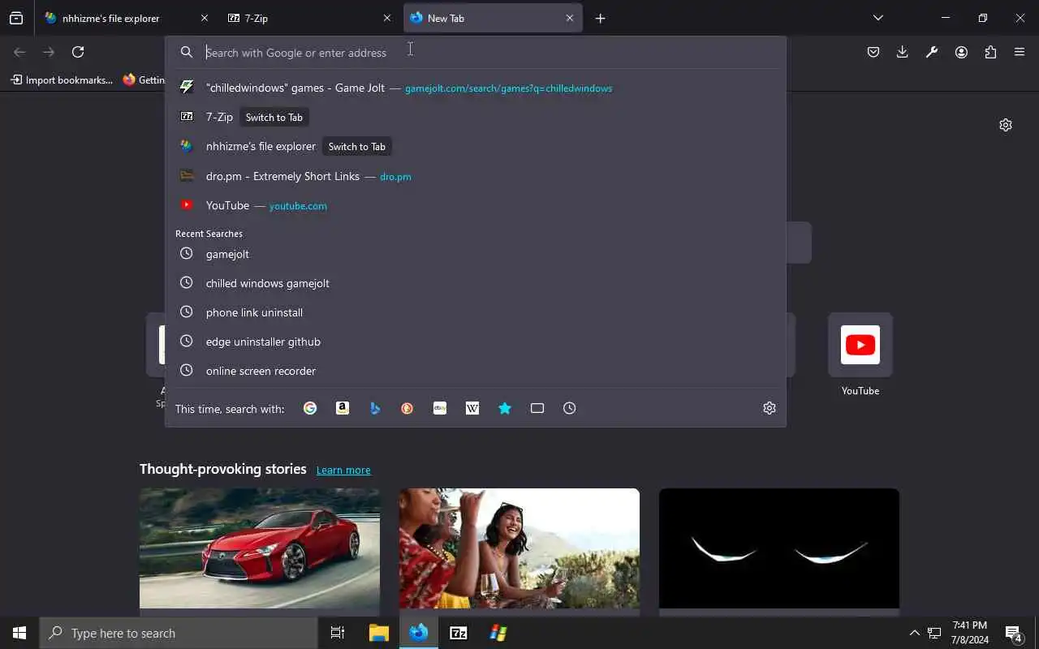Open the colorful Windows flag taskbar app

point(498,633)
